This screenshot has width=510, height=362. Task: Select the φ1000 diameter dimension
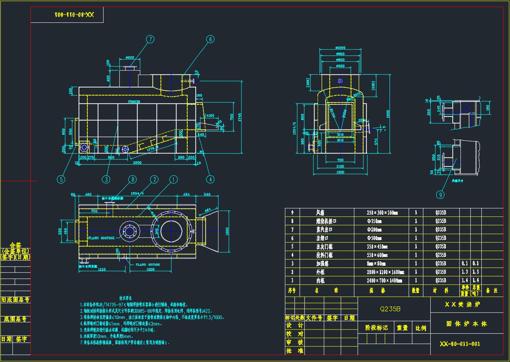(340, 48)
